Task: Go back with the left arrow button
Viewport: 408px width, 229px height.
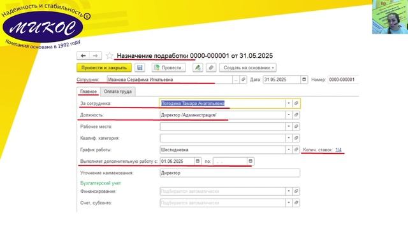Action: point(83,56)
